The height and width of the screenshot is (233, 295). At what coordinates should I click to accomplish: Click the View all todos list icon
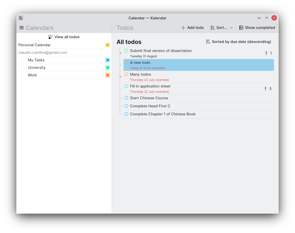(51, 37)
